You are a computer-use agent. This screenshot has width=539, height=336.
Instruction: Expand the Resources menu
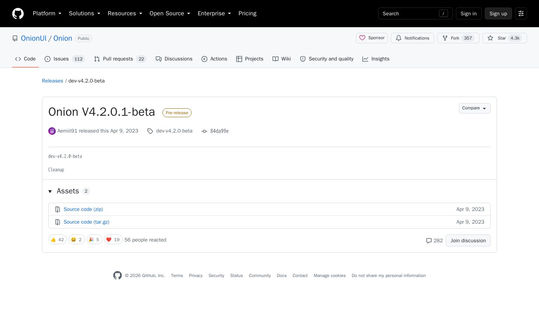click(x=125, y=13)
